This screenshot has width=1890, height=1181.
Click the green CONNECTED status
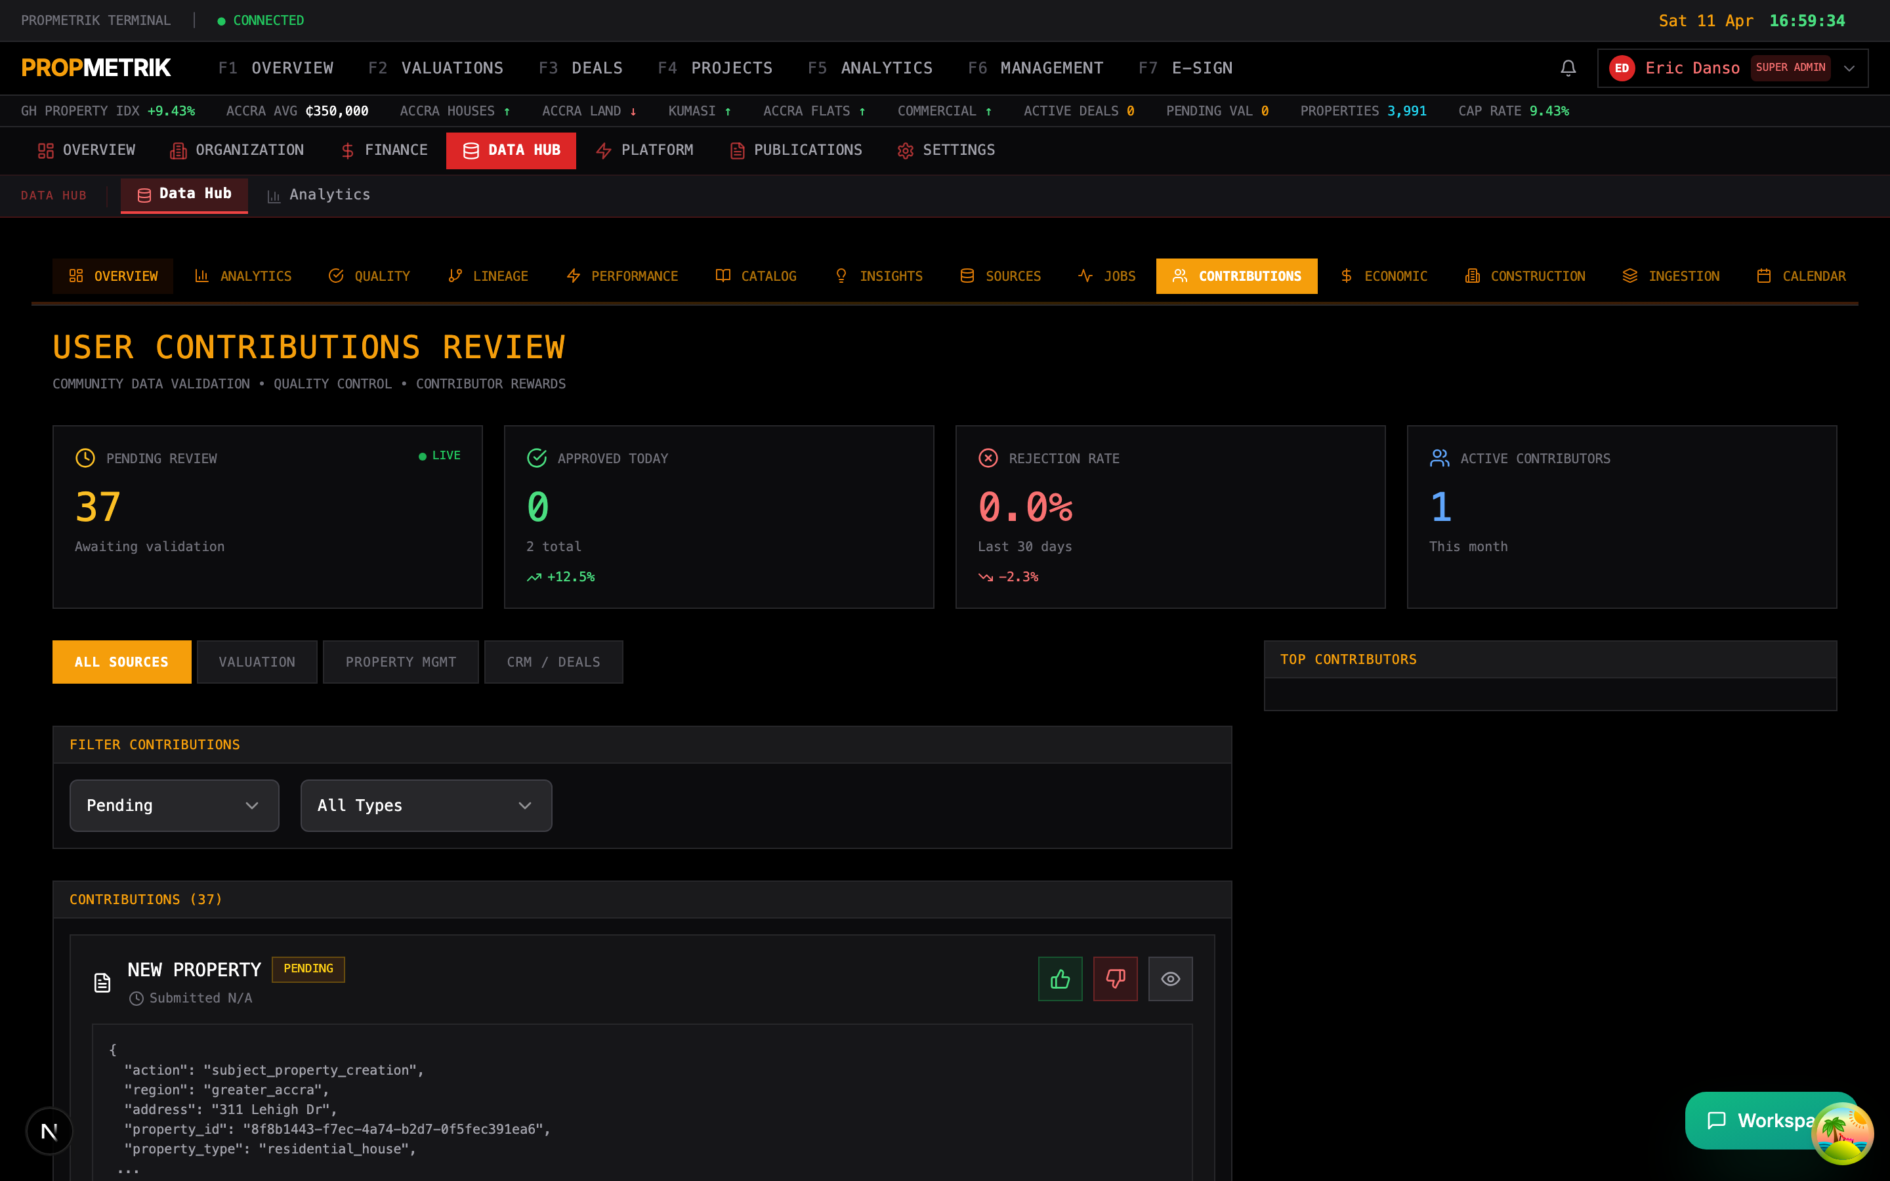(x=261, y=20)
